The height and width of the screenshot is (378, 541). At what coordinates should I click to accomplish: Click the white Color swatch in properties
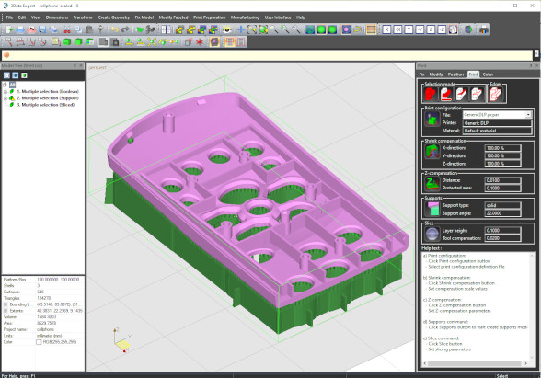(39, 342)
